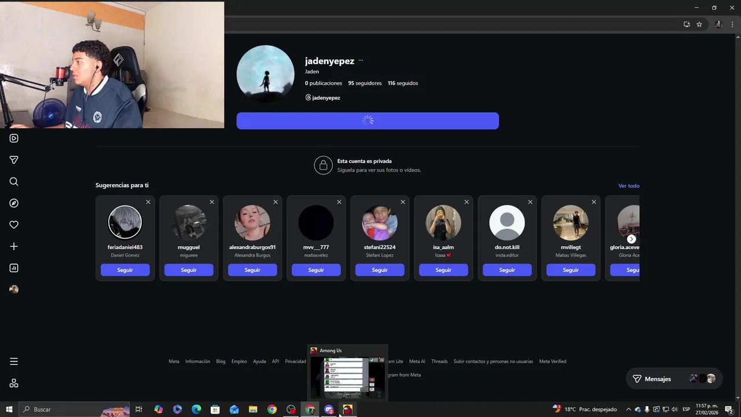
Task: Bookmark page with Chrome star icon
Action: (699, 24)
